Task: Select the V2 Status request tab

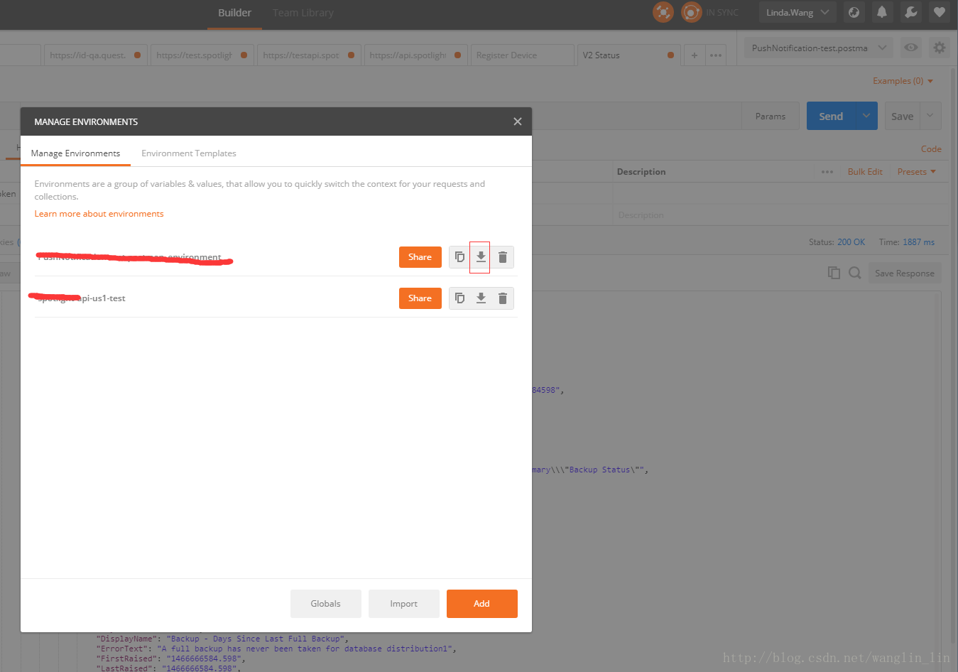Action: click(628, 55)
